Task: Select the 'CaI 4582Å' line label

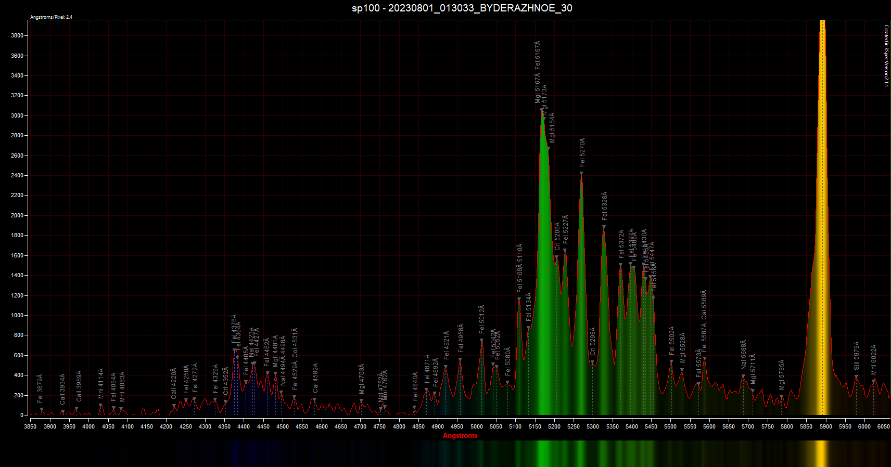Action: coord(315,378)
